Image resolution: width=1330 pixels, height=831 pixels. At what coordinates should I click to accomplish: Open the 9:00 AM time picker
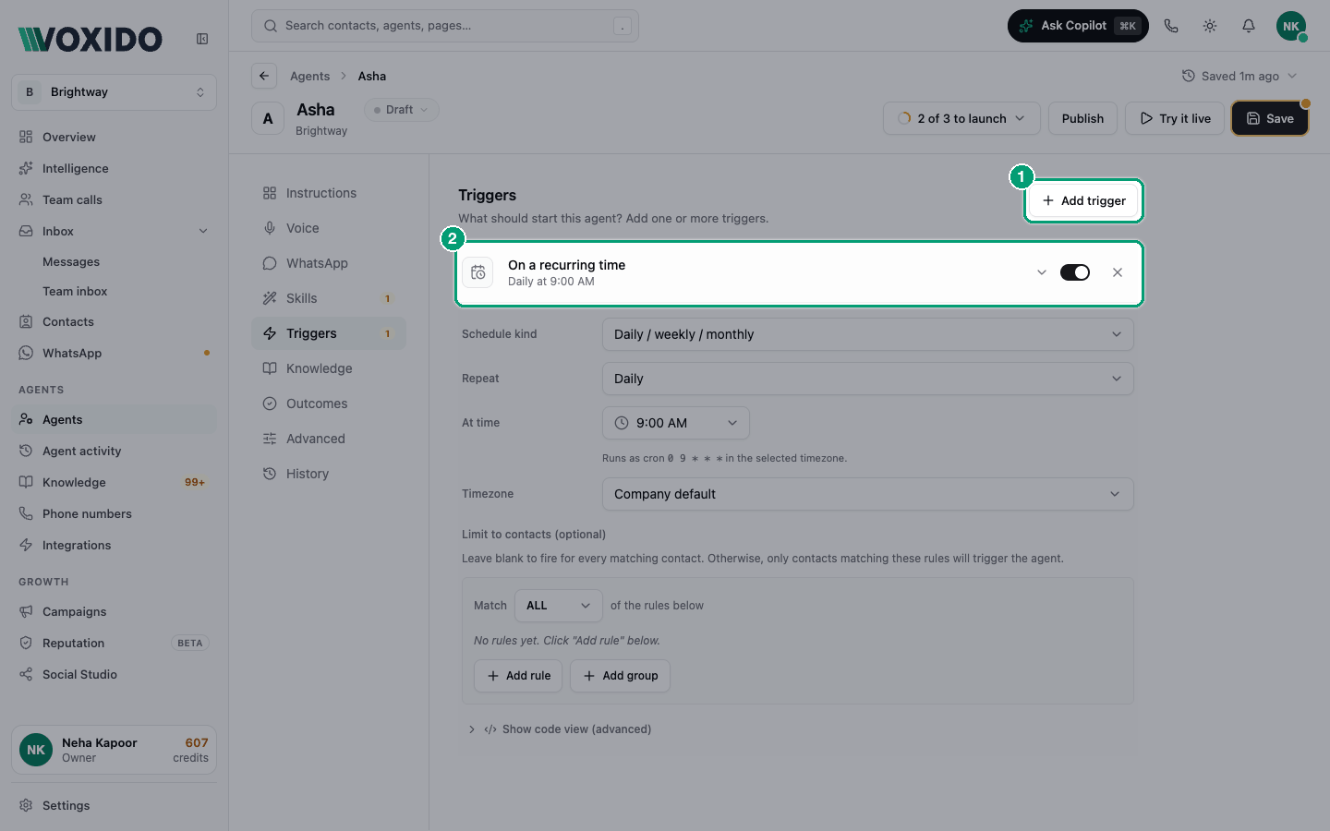(x=676, y=423)
